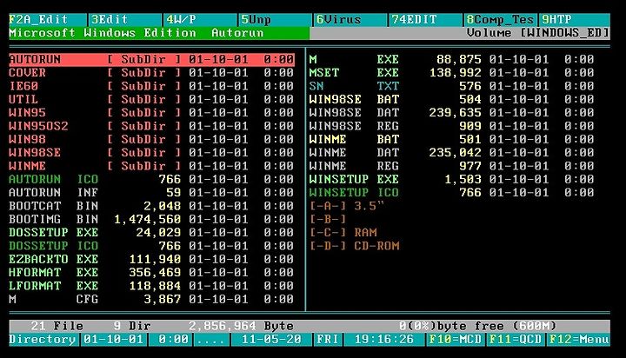Select file EZBACKTO EXE
Screen dimensions: 626x358
tap(151, 259)
